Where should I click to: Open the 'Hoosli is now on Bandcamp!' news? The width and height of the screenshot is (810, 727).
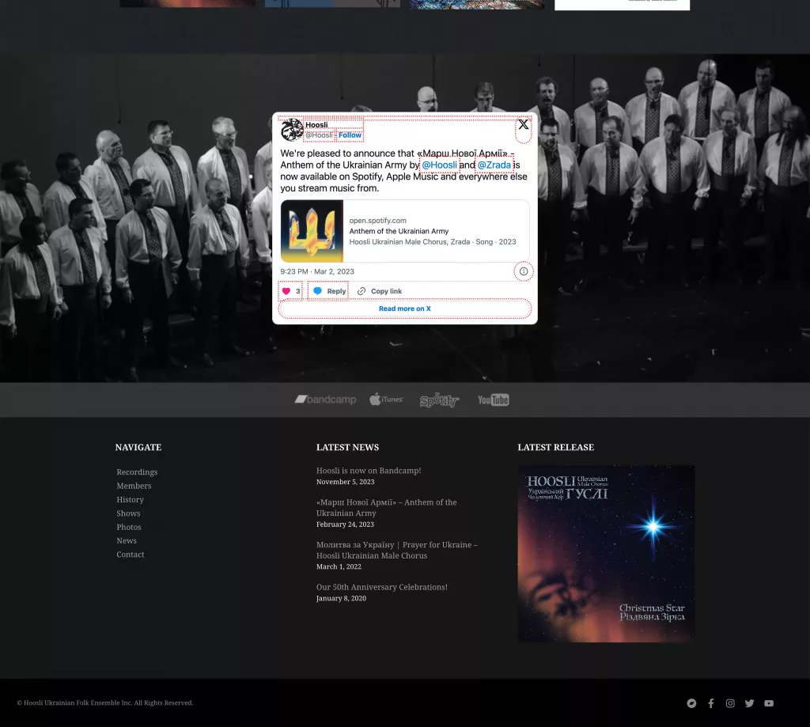click(369, 471)
